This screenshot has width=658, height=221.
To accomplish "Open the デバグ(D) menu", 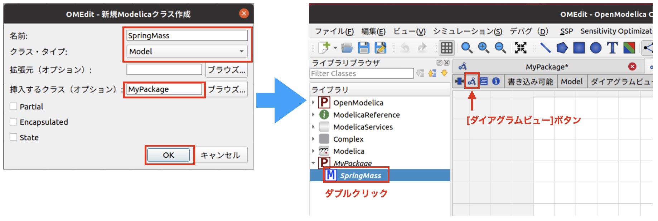I will [x=529, y=31].
